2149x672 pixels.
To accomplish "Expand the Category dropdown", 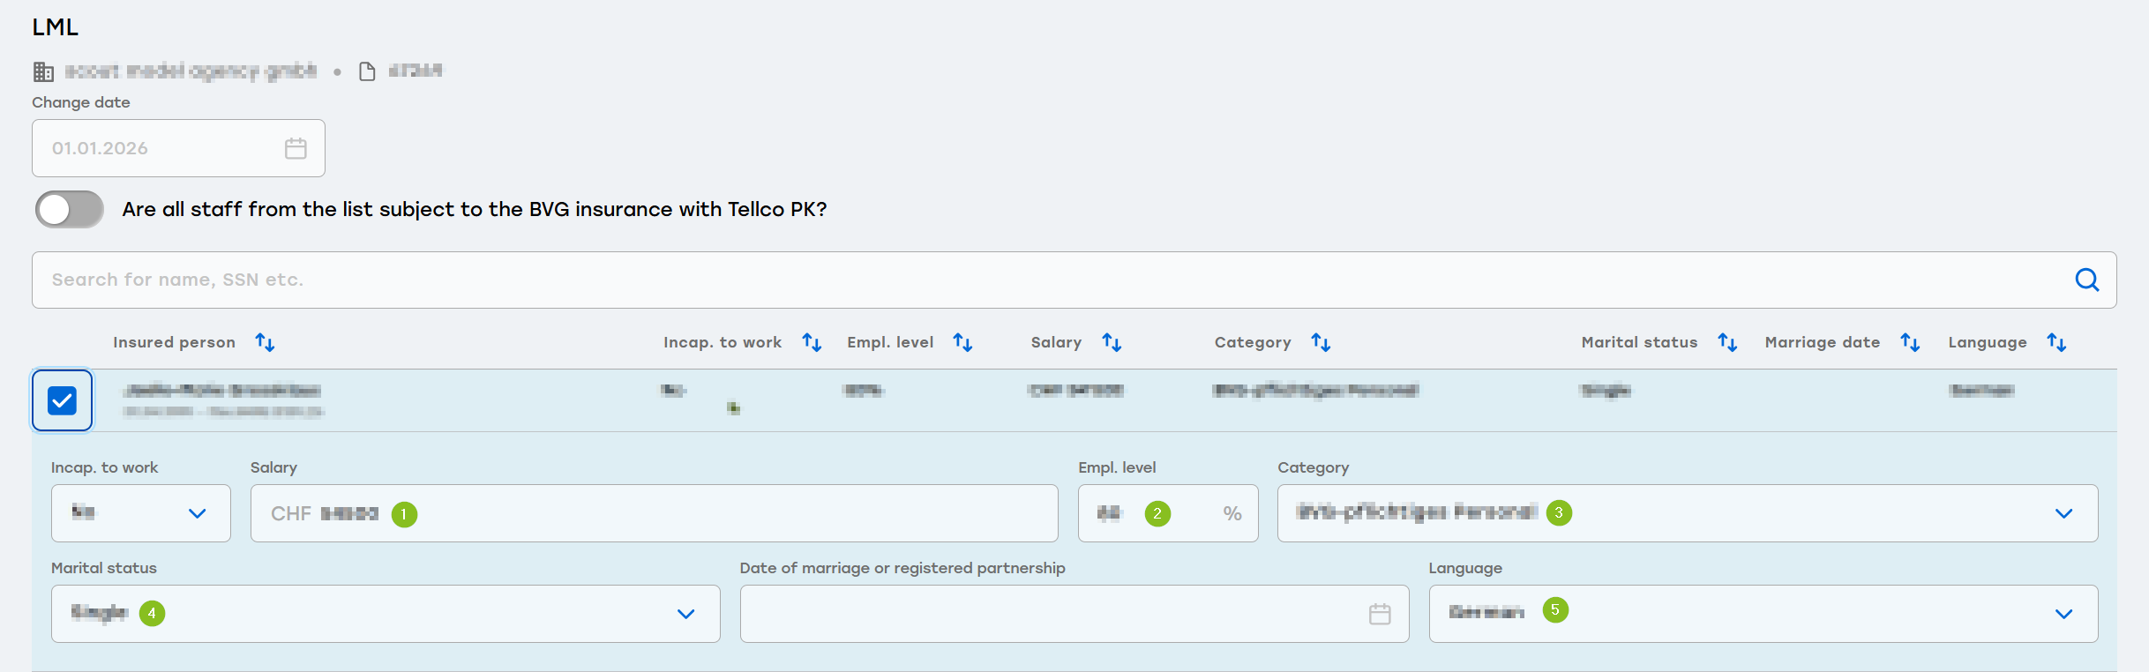I will point(1688,513).
